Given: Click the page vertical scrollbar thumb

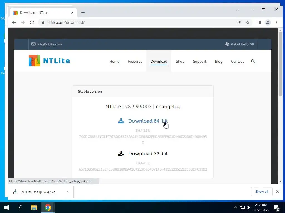Looking at the screenshot, I should click(280, 64).
